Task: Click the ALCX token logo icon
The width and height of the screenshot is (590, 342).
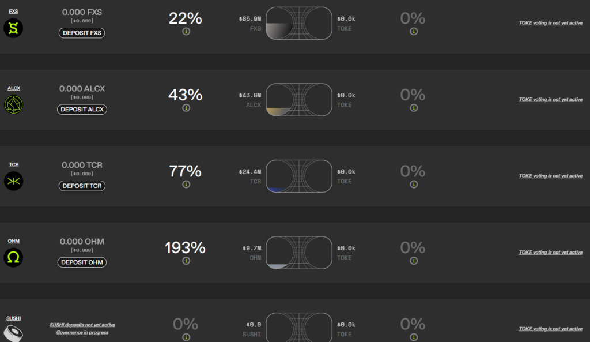Action: click(x=13, y=104)
